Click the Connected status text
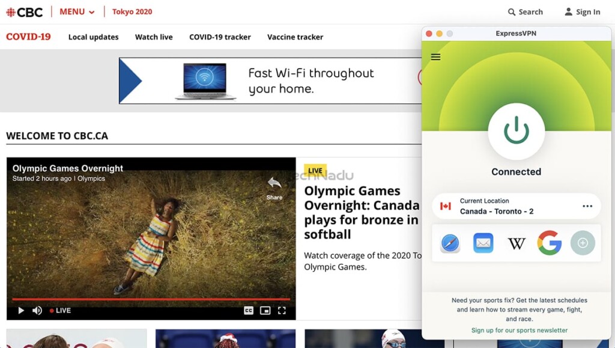The image size is (615, 348). pos(516,172)
